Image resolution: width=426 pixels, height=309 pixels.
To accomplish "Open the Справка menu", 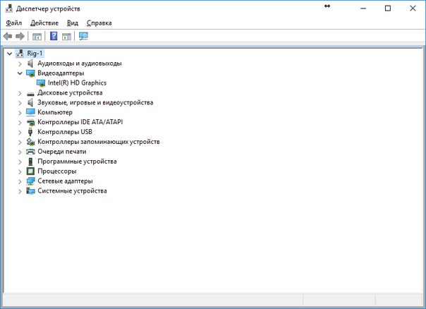I will [99, 23].
